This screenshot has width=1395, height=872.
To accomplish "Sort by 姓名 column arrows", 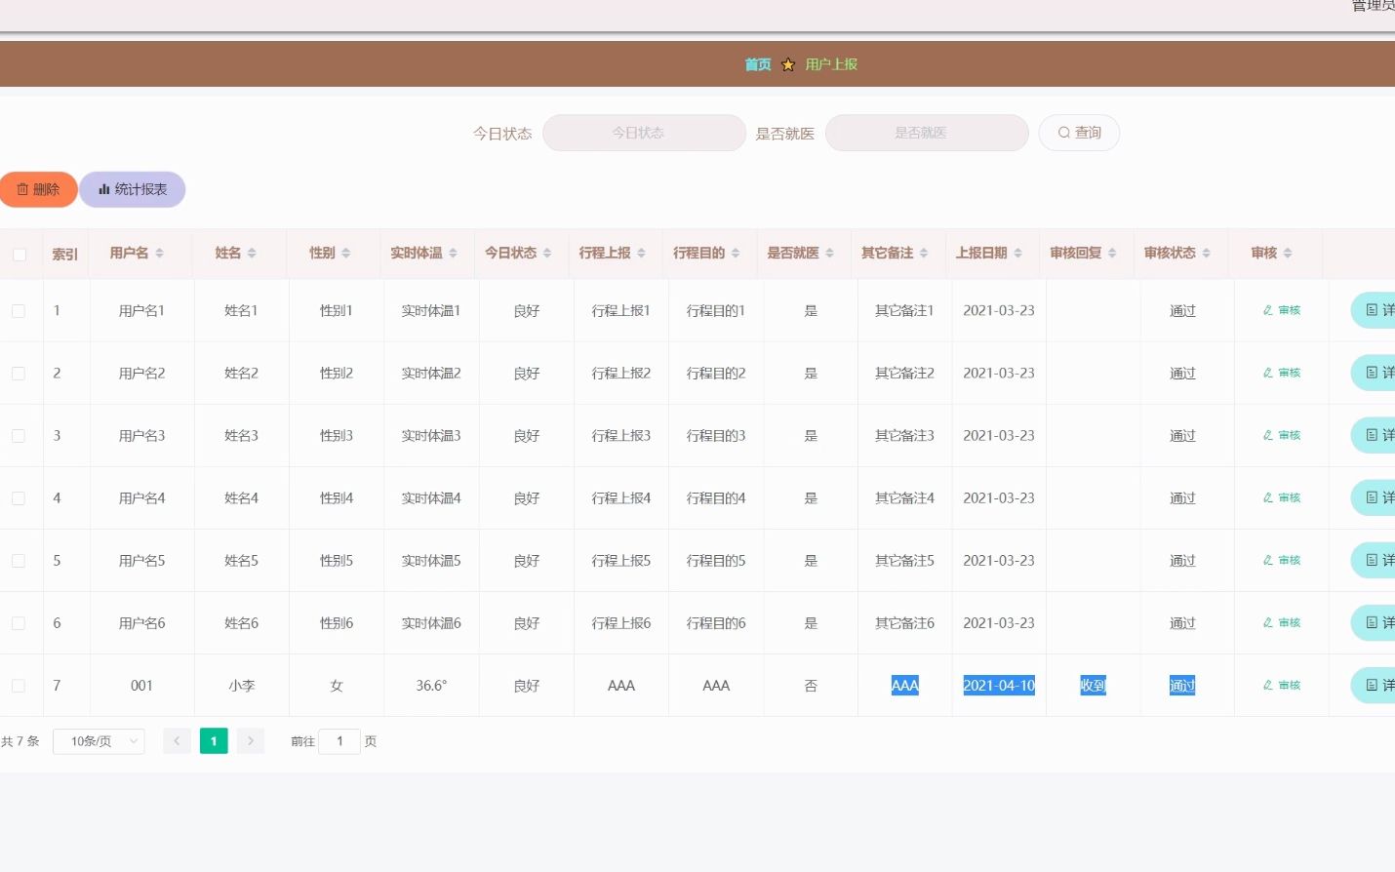I will (x=252, y=254).
